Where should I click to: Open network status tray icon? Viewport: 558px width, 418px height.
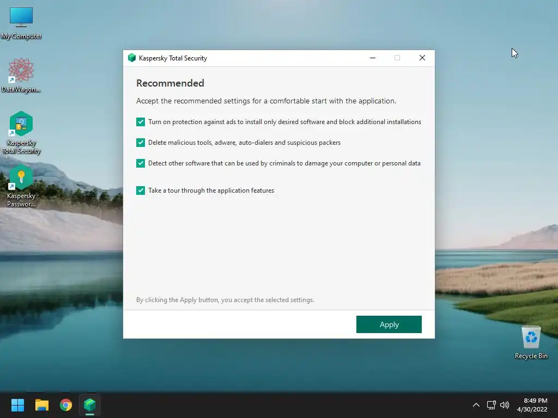[x=492, y=405]
